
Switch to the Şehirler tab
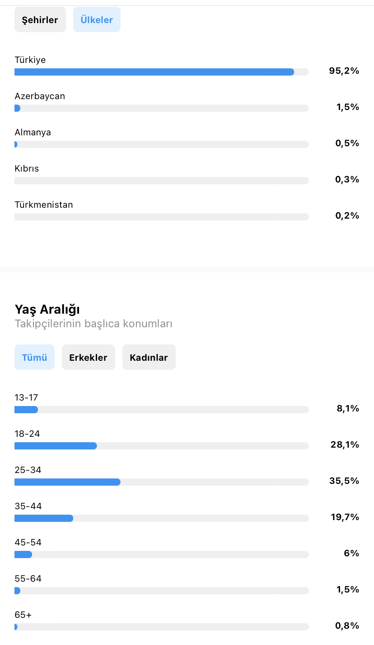pos(40,19)
